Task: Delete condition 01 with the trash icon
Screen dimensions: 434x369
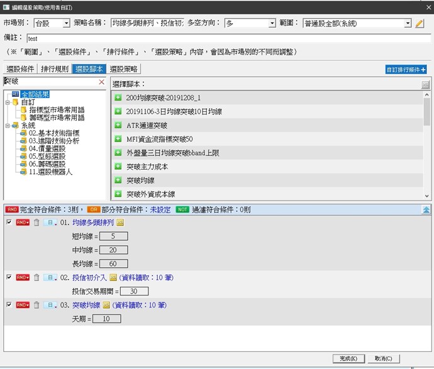Action: (36, 223)
